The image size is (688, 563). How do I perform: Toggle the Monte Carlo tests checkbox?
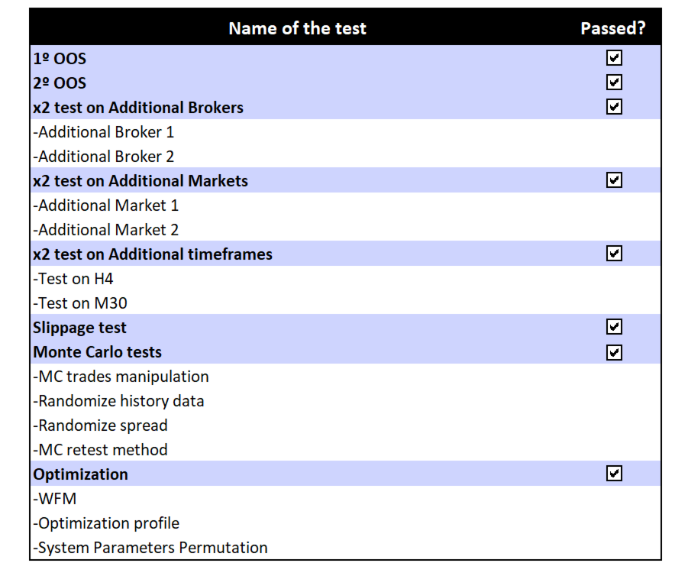click(614, 352)
